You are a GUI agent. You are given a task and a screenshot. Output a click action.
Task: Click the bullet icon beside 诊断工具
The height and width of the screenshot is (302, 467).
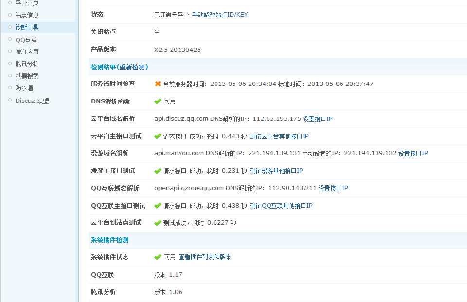[10, 27]
